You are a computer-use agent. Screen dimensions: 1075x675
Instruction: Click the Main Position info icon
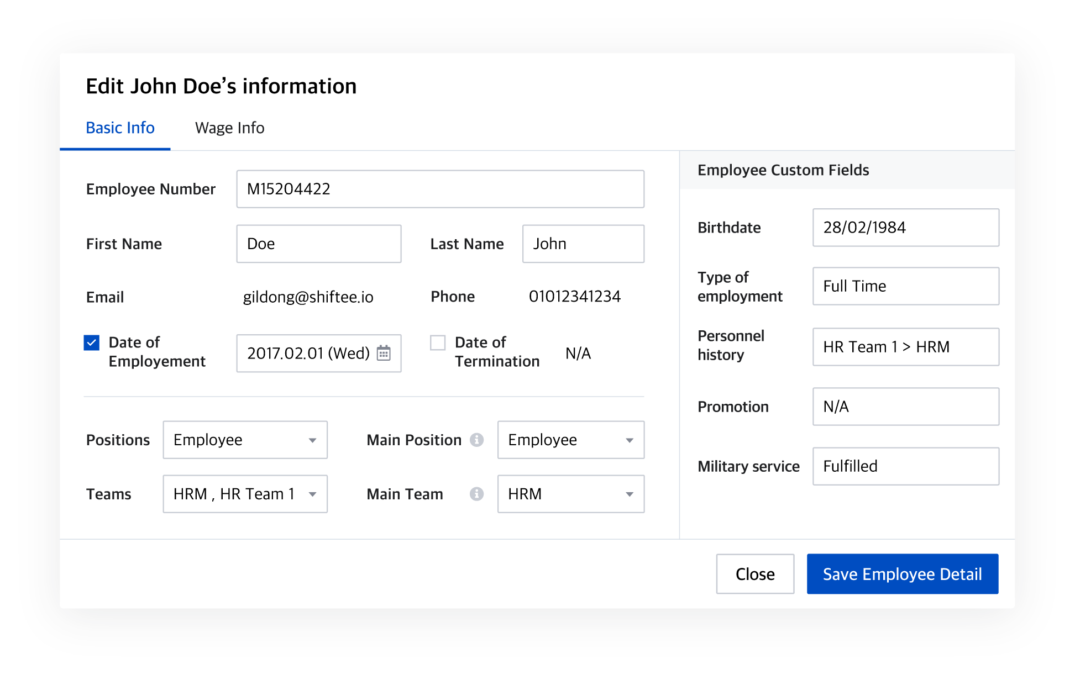pyautogui.click(x=476, y=440)
